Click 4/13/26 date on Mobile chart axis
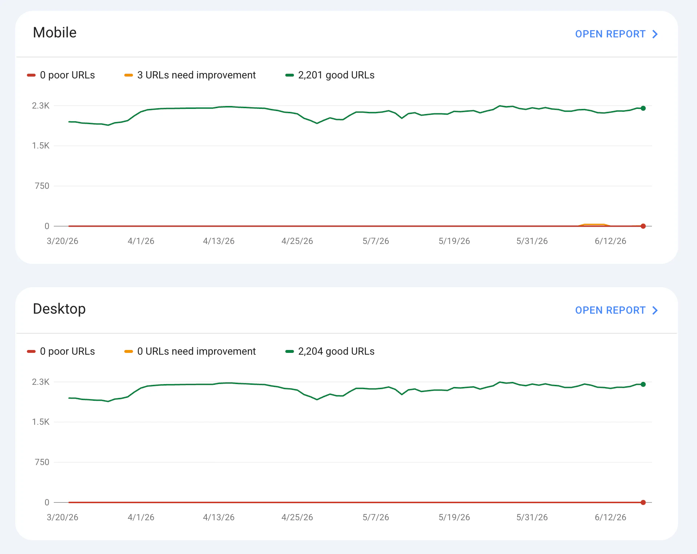Viewport: 697px width, 554px height. (219, 241)
